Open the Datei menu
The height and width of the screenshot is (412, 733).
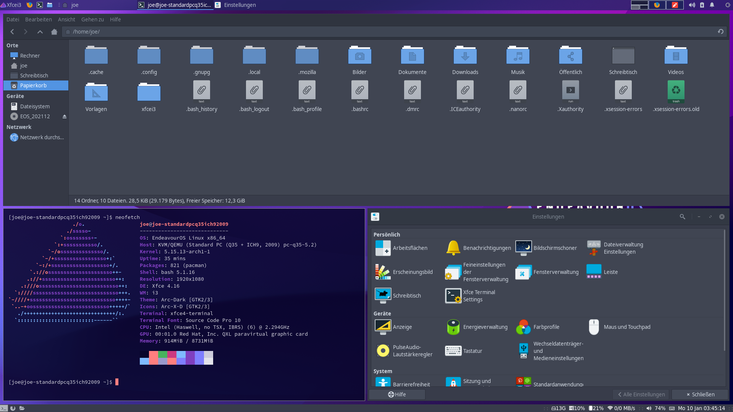coord(13,19)
